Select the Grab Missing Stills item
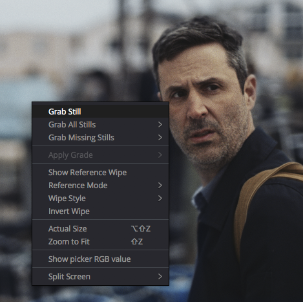The image size is (303, 302). (x=100, y=138)
